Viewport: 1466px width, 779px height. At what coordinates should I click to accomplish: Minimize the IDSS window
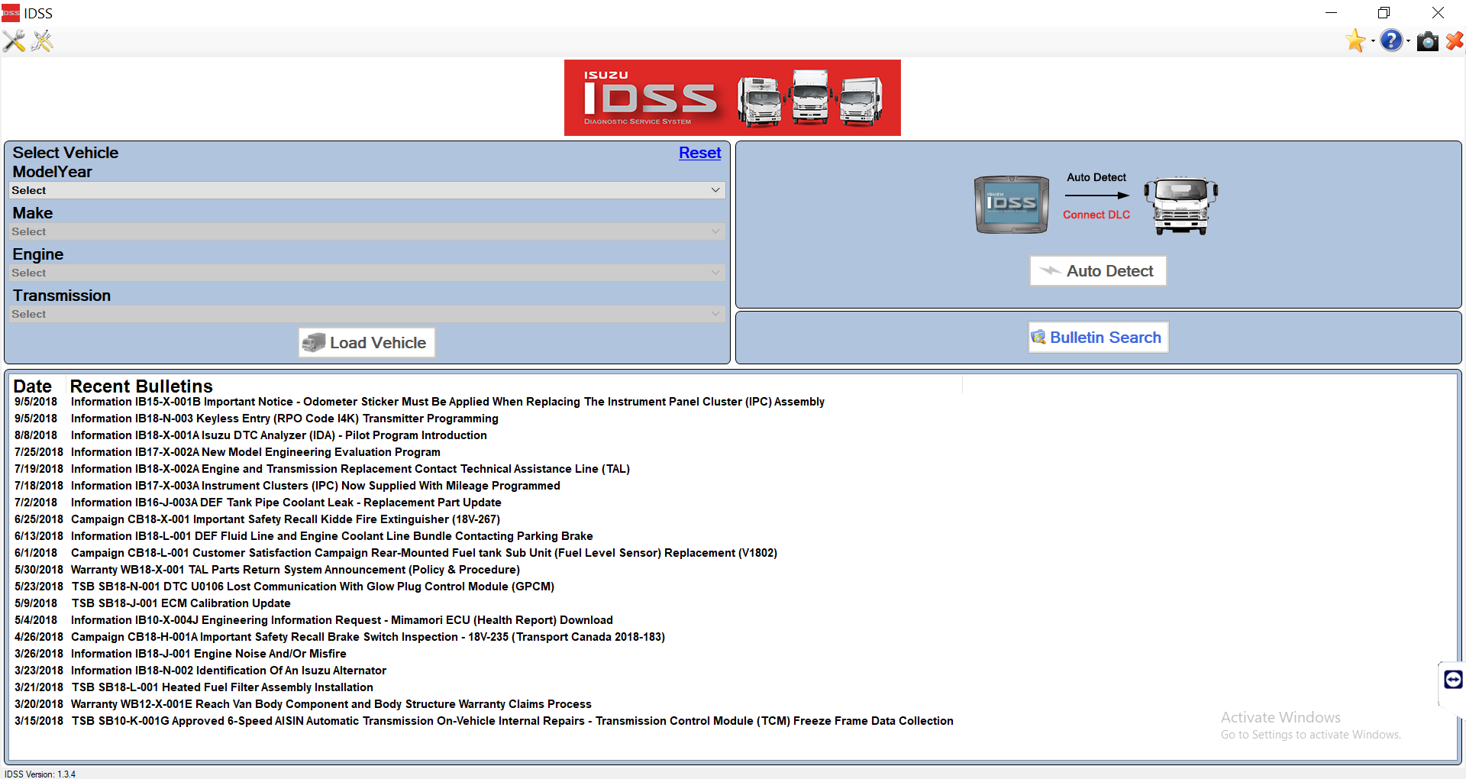point(1331,13)
